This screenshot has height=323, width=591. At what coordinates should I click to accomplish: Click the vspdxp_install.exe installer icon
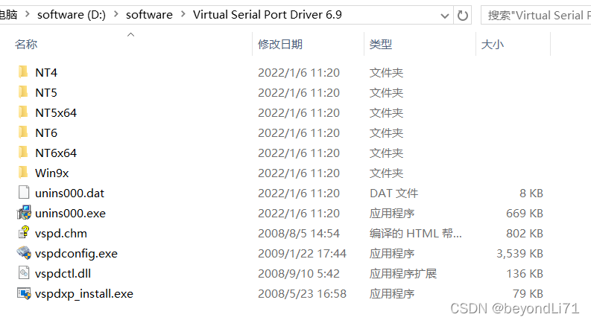[x=24, y=293]
